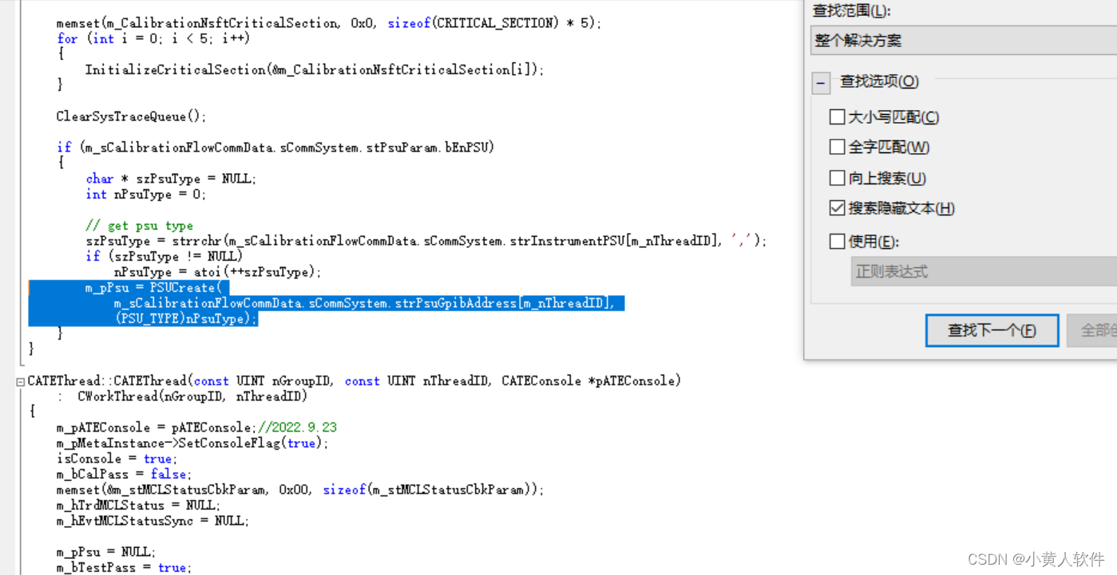1117x575 pixels.
Task: Collapse the 查找选项(O) section
Action: 820,82
